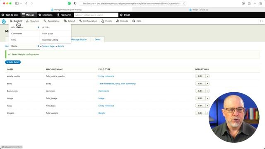Open the Help question-mark menu
Viewport: 265px width, 149px height.
137,21
